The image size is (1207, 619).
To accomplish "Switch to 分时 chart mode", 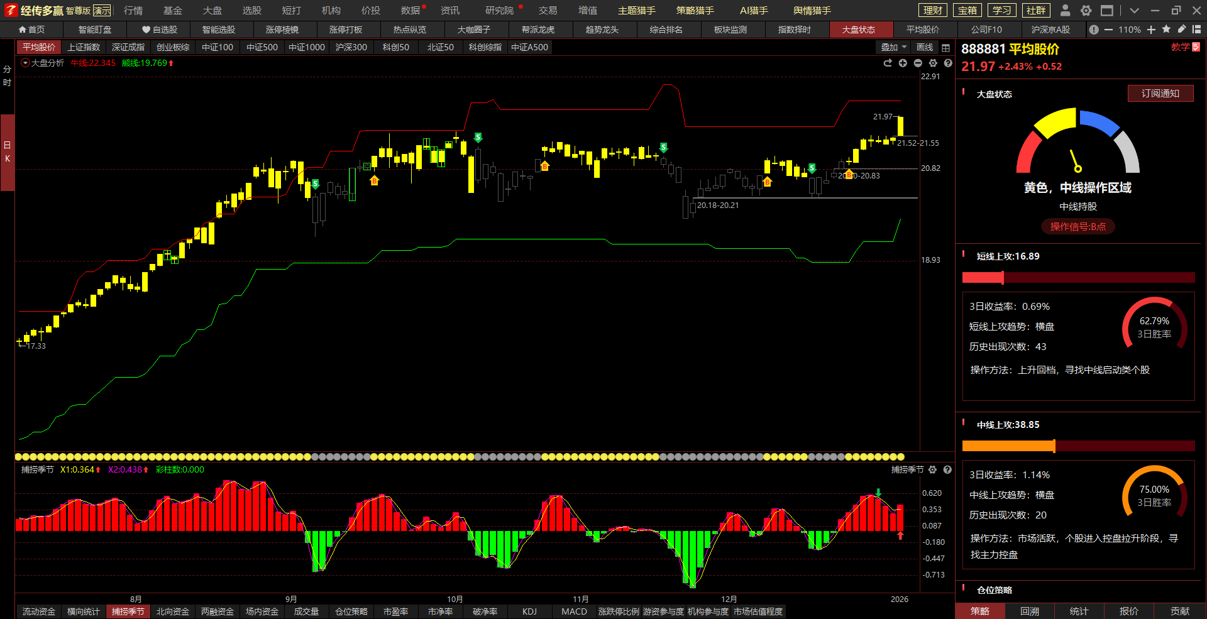I will (x=8, y=76).
